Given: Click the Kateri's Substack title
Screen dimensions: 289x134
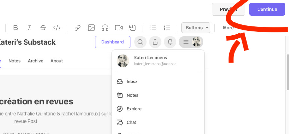Looking at the screenshot, I should pos(27,42).
